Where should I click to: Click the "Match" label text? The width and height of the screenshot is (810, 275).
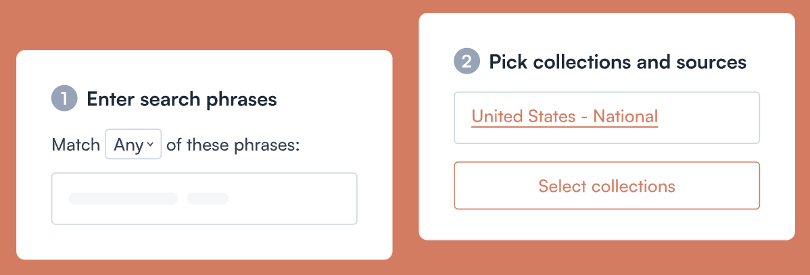[x=76, y=145]
